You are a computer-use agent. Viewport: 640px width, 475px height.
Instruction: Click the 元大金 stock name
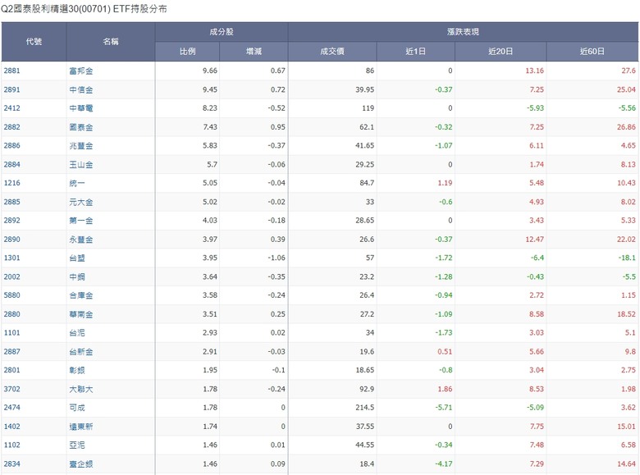pos(80,202)
